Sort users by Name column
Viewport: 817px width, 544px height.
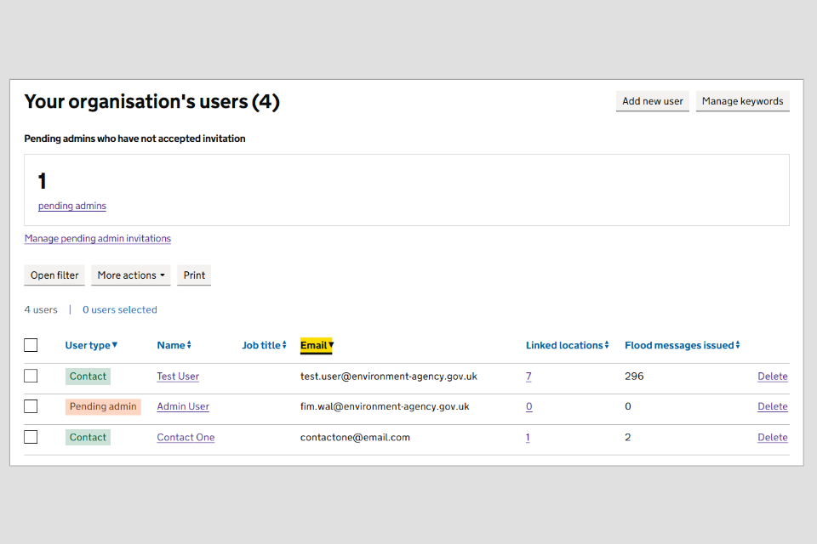tap(174, 345)
